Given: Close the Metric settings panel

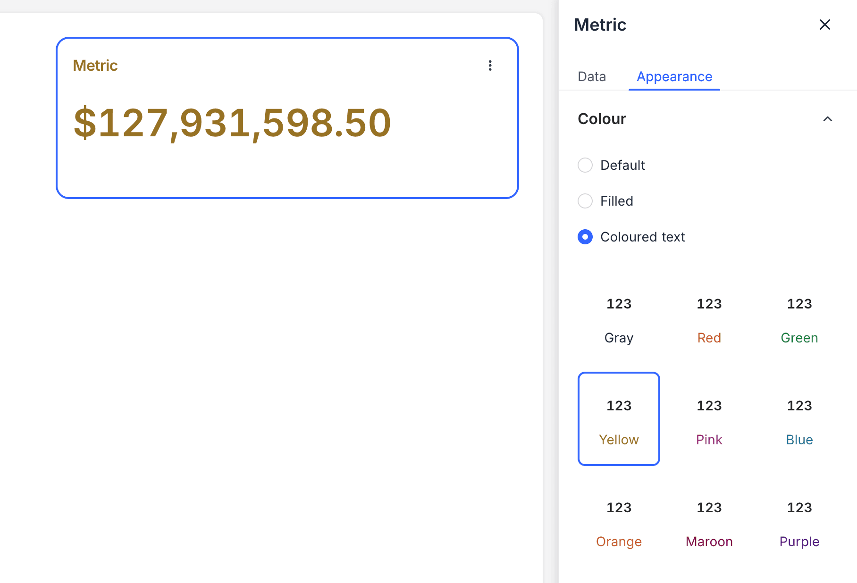Looking at the screenshot, I should 824,25.
